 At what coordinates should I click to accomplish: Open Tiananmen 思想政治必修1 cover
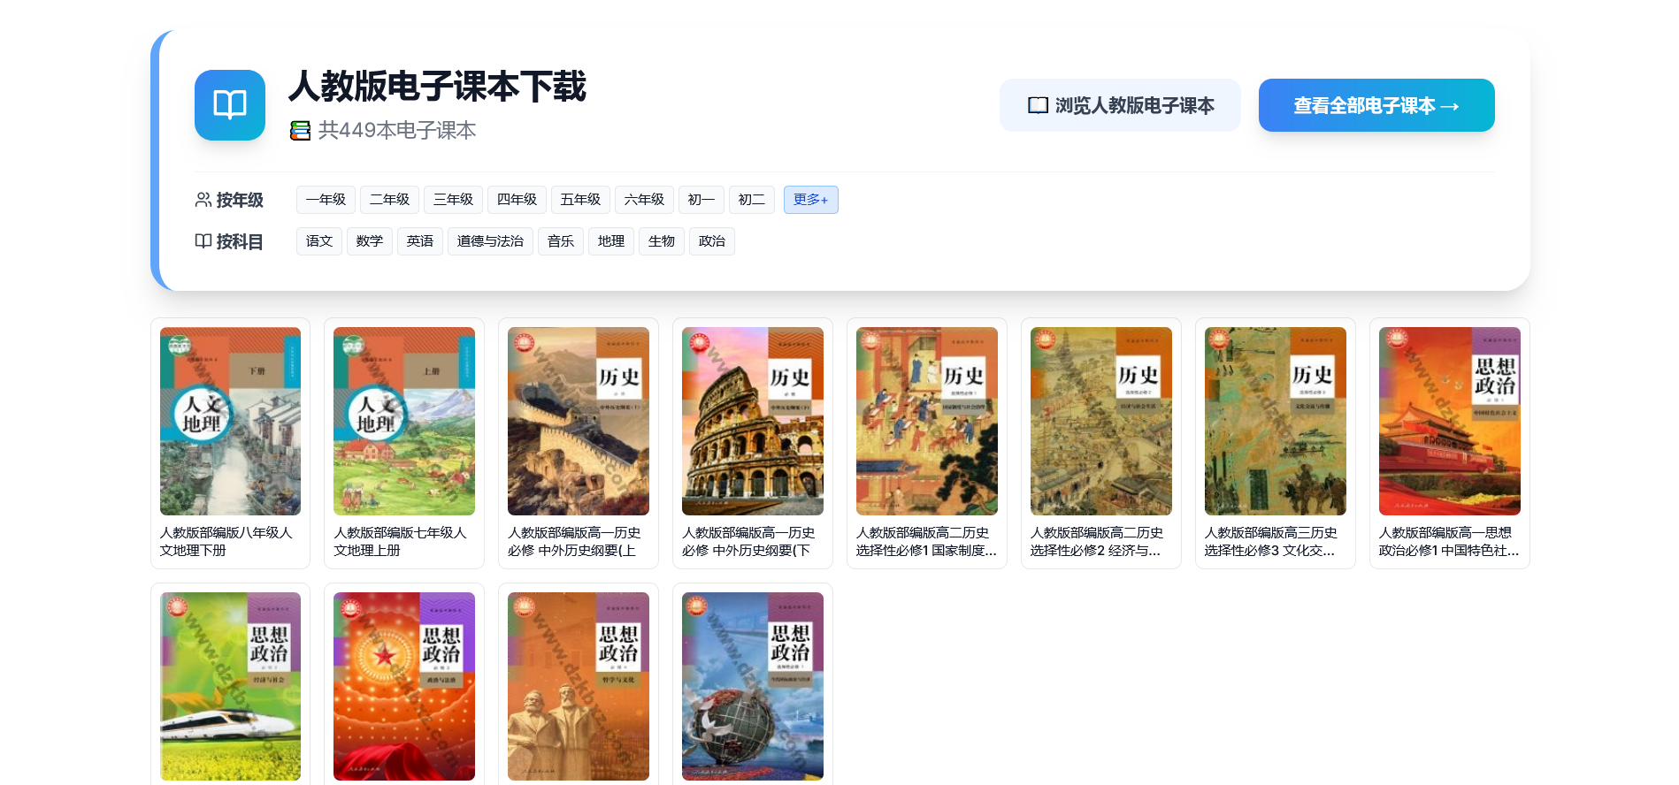(1450, 421)
